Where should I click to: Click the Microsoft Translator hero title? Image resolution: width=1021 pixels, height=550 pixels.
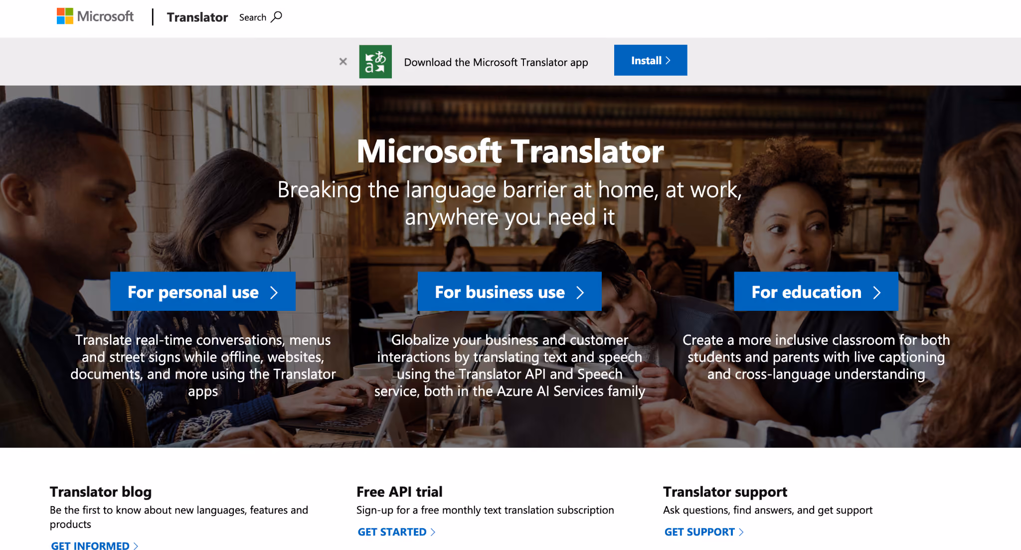click(x=510, y=151)
